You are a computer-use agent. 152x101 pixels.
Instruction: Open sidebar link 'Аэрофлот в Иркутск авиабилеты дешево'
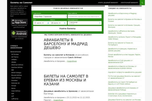[x=125, y=72]
